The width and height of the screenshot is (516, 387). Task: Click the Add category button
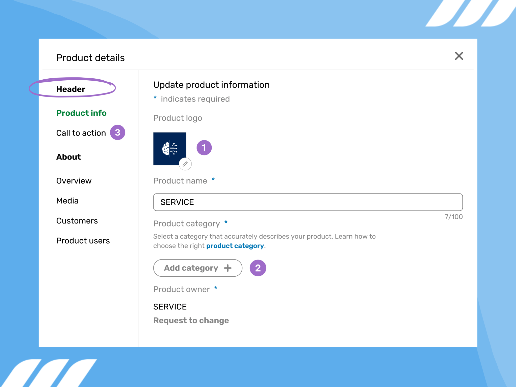coord(197,268)
